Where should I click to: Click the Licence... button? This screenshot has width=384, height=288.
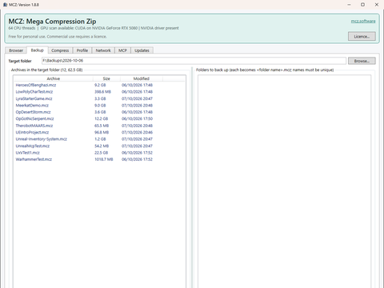(362, 37)
